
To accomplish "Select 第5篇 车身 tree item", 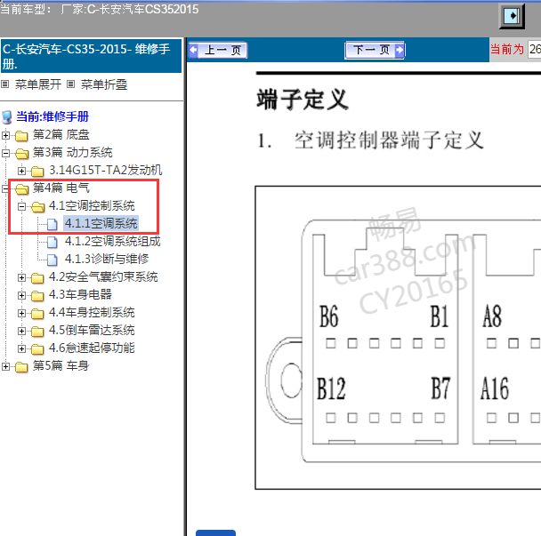I will point(61,365).
